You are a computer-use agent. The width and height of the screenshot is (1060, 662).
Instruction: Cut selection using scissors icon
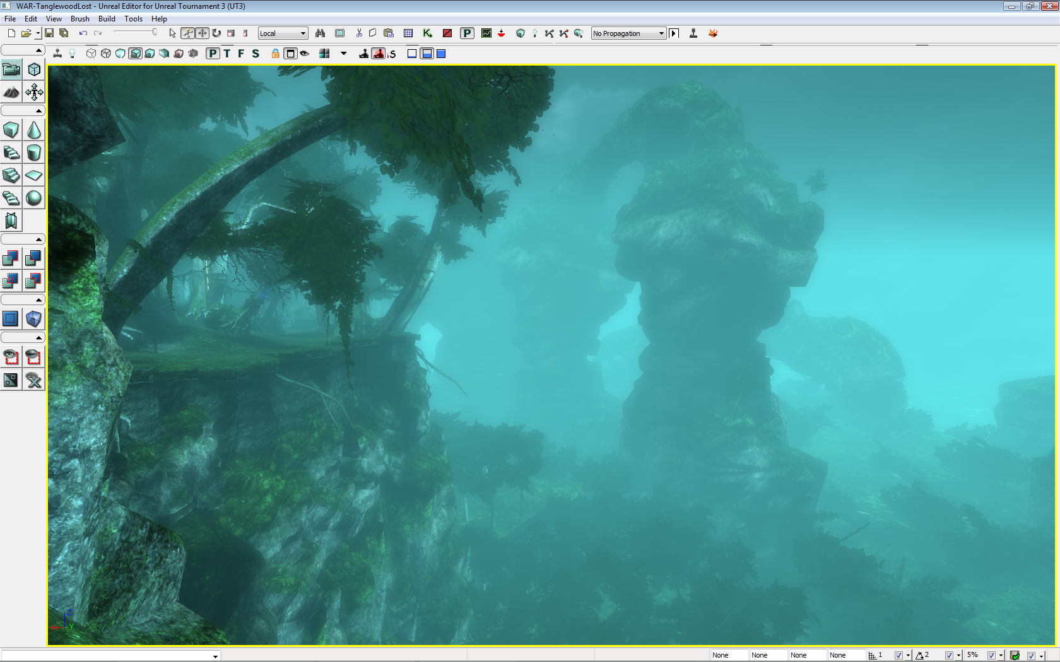pyautogui.click(x=359, y=33)
